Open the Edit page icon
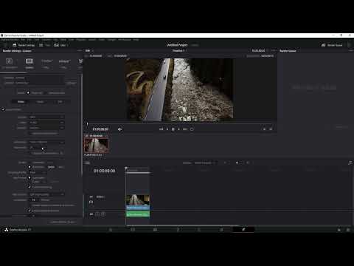Screen dimensions: 354x266 click(x=155, y=230)
